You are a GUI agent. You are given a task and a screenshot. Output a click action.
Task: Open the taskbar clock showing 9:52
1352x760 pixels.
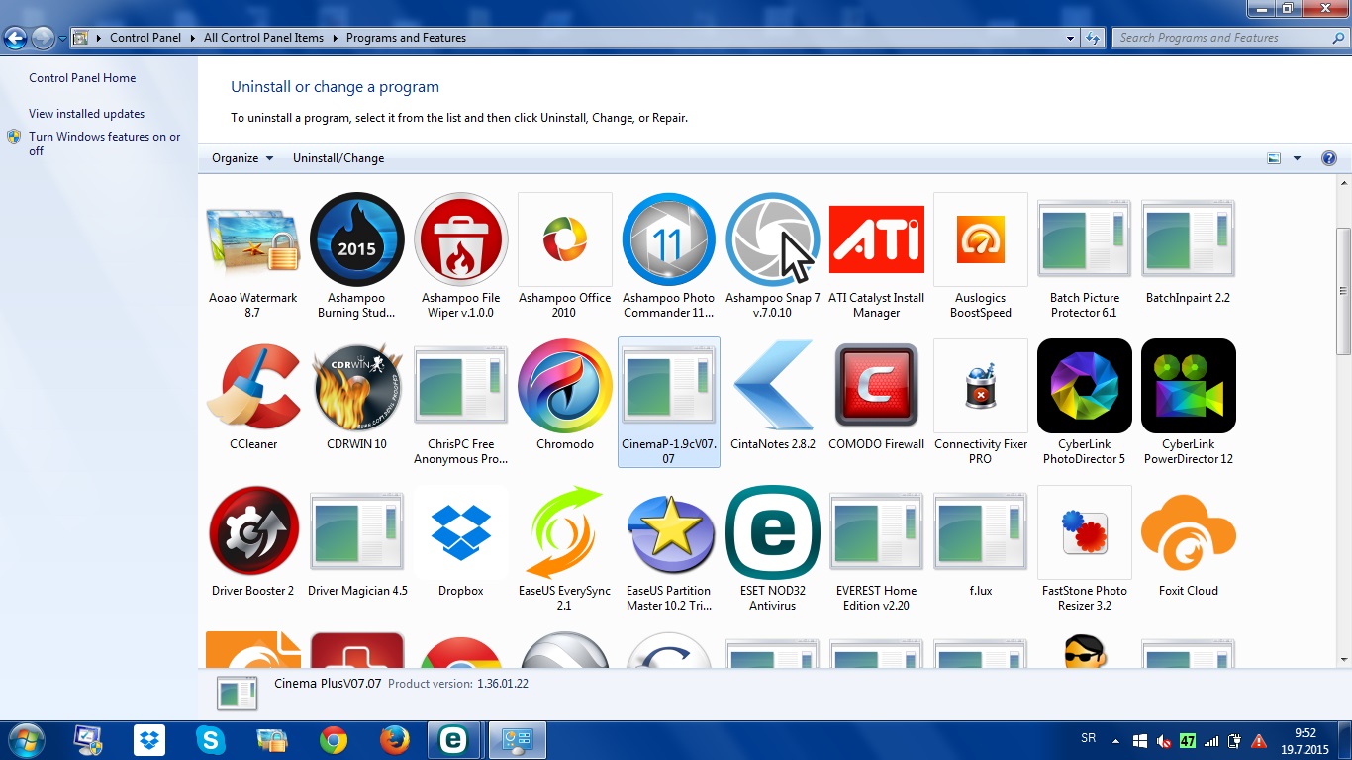[x=1305, y=741]
